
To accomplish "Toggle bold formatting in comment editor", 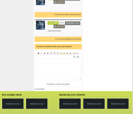I will click(38, 53).
